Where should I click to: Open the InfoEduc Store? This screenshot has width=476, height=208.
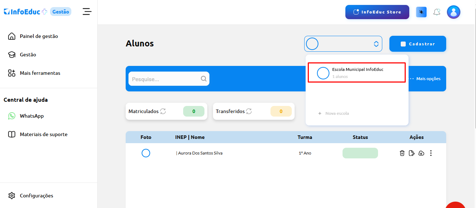pos(377,12)
